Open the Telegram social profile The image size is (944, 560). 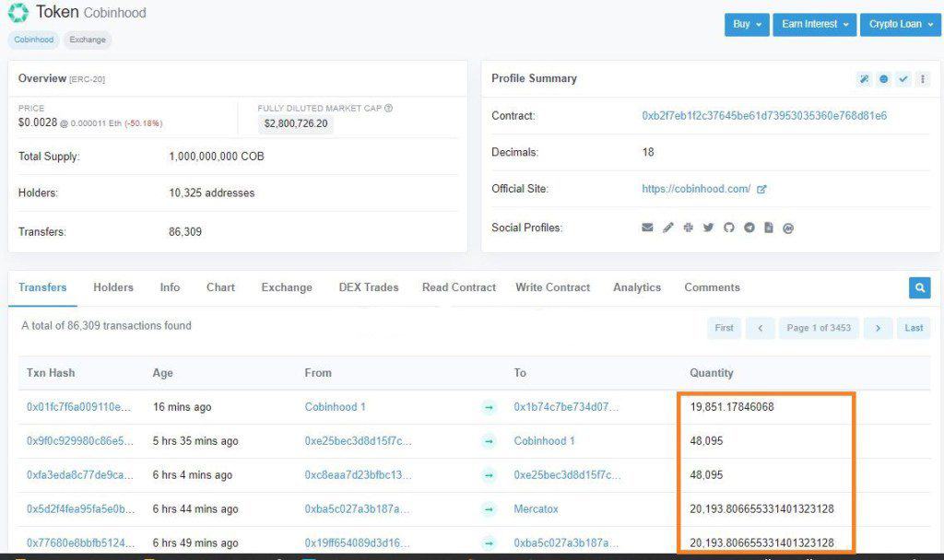tap(749, 227)
